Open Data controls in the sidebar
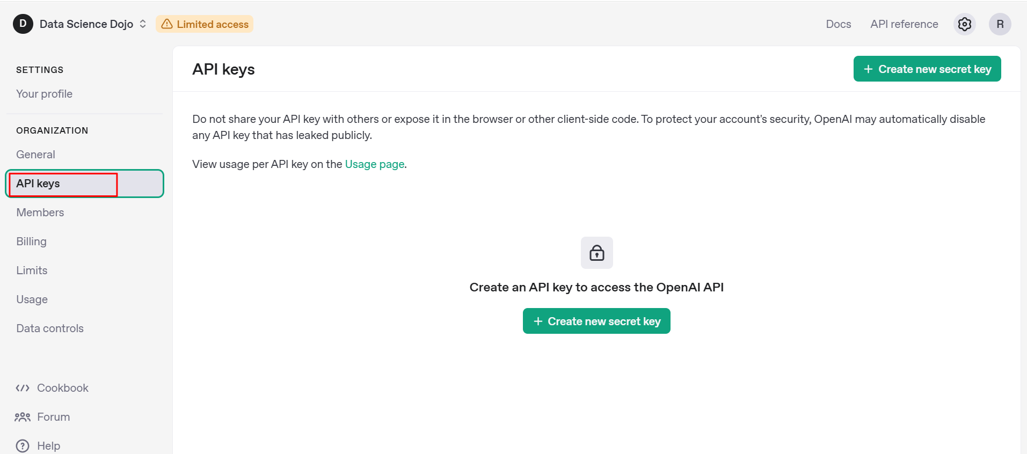This screenshot has width=1027, height=454. click(x=50, y=328)
